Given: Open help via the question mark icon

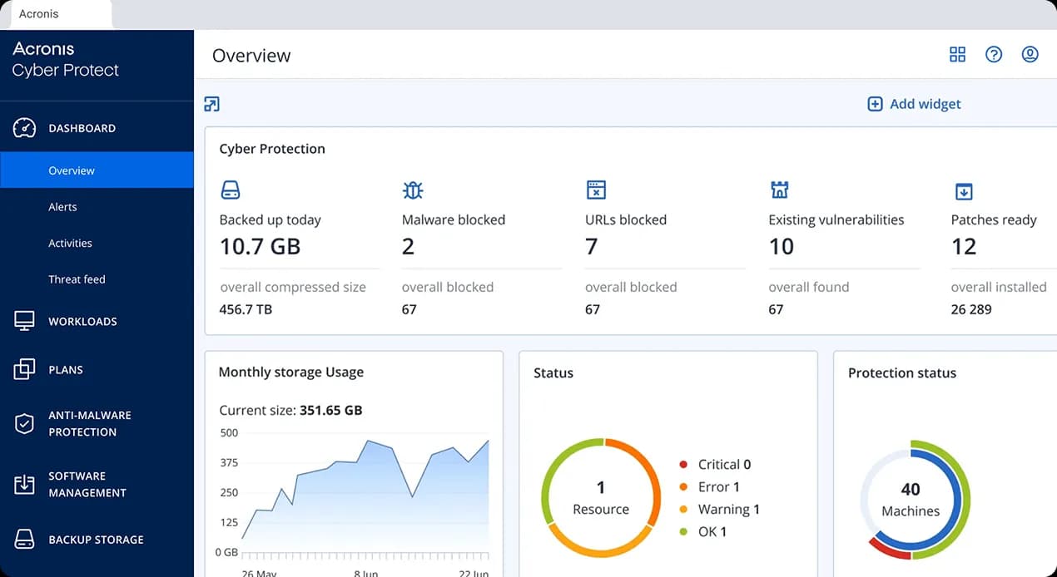Looking at the screenshot, I should [x=994, y=54].
